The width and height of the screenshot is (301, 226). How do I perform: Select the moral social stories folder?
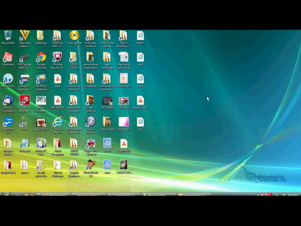(x=107, y=82)
